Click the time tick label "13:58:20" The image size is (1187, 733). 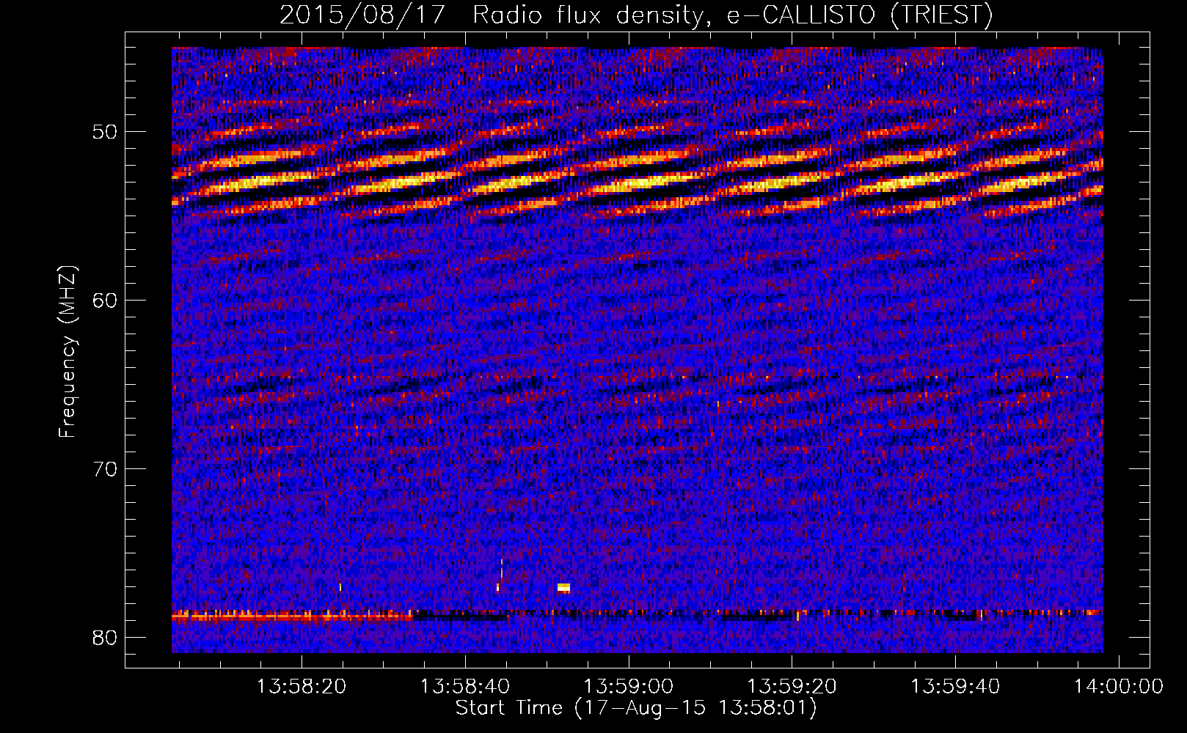tap(302, 687)
